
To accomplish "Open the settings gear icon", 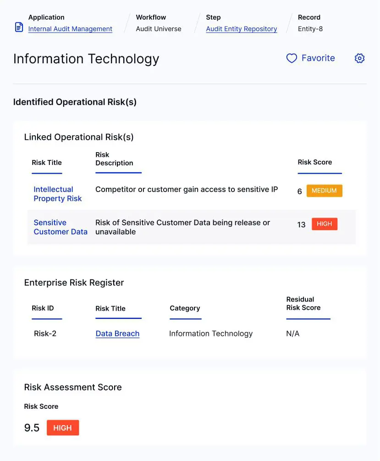I will [x=359, y=58].
